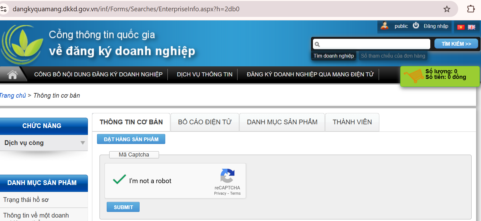Select the DANH MỤC SẢN PHẨM tab
This screenshot has width=481, height=221.
282,122
